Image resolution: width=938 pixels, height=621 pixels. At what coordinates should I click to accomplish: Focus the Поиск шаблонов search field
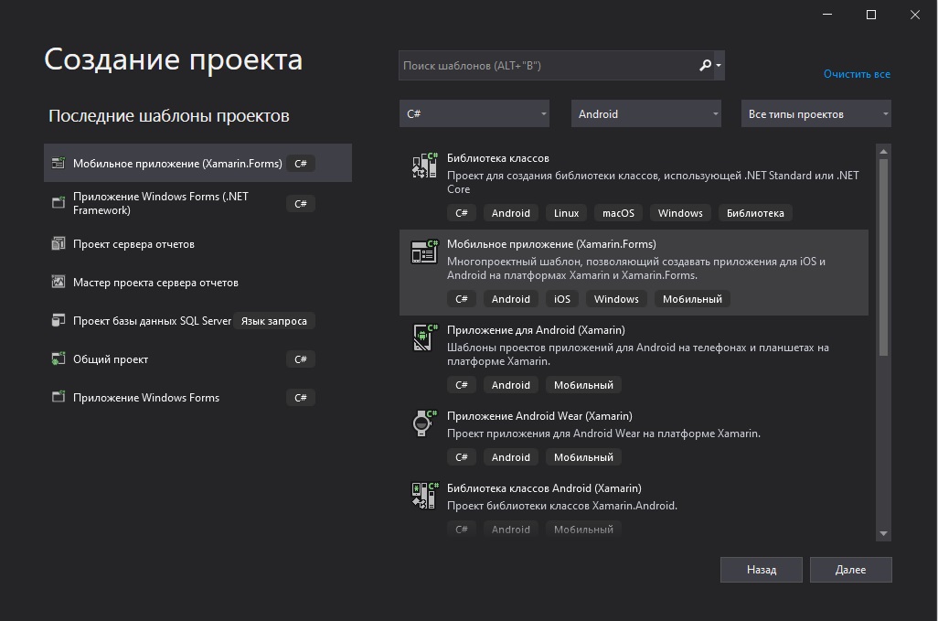point(548,65)
